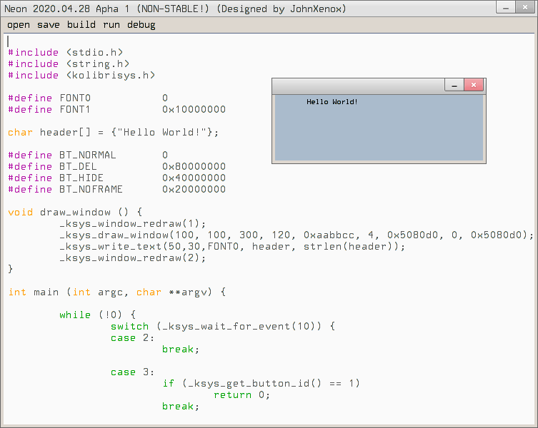Place cursor on the int main line
Viewport: 538px width, 428px height.
pyautogui.click(x=116, y=292)
